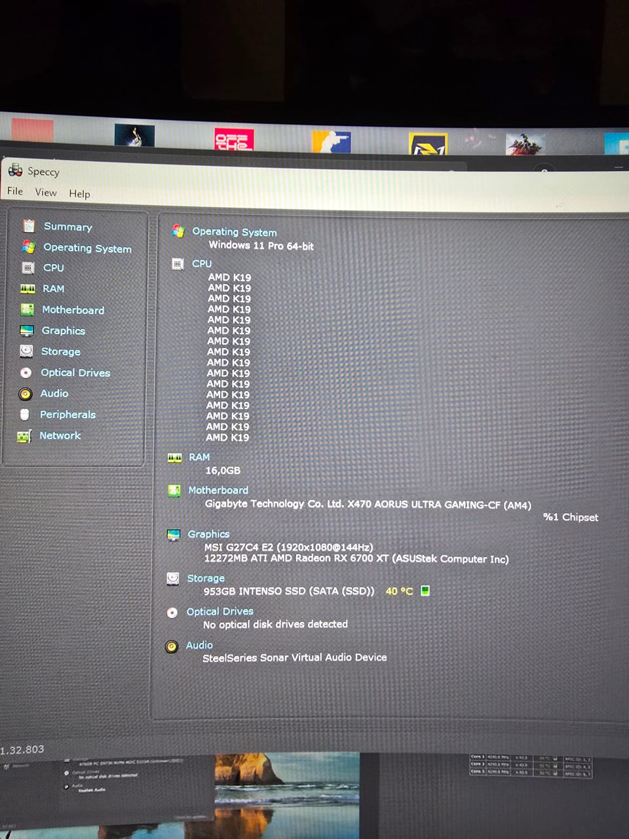Select CPU in the sidebar
This screenshot has height=839, width=629.
[x=54, y=267]
